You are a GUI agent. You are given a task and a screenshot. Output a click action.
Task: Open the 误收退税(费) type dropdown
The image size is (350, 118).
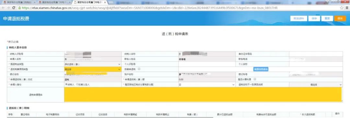[x=92, y=64]
